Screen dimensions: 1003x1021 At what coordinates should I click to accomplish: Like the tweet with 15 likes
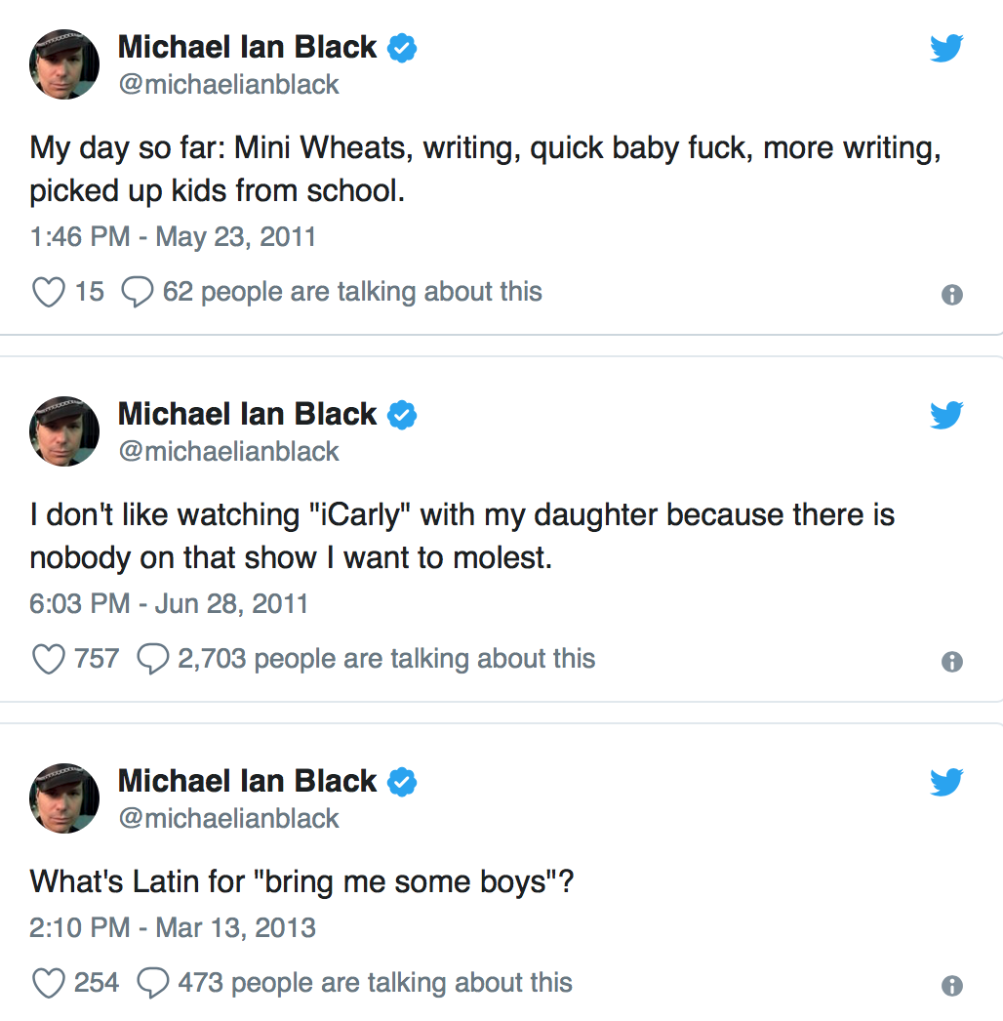pos(49,292)
